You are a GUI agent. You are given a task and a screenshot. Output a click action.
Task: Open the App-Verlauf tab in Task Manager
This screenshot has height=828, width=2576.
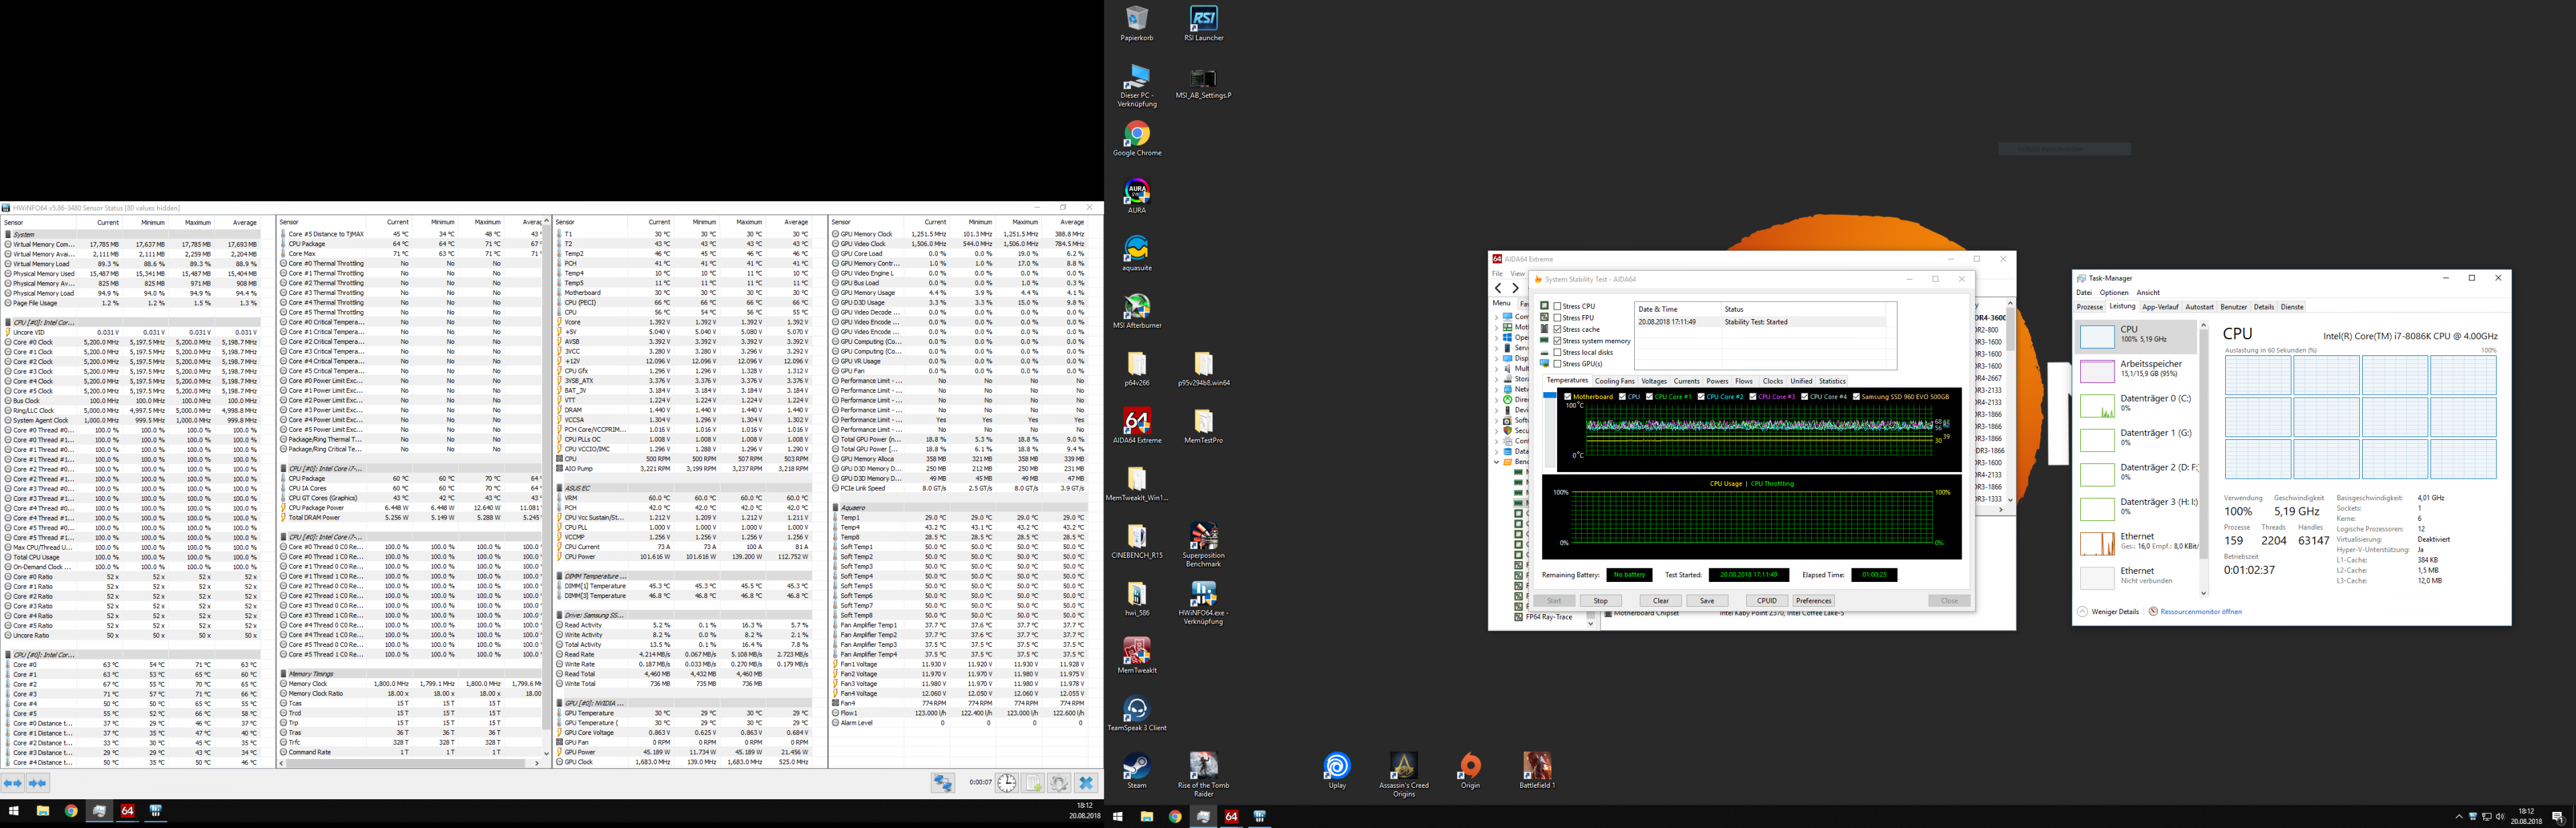2160,307
